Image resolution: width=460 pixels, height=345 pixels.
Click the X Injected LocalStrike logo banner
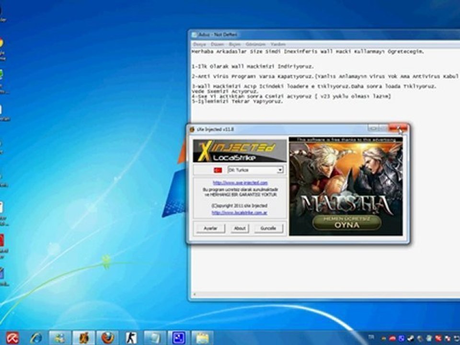pos(240,151)
